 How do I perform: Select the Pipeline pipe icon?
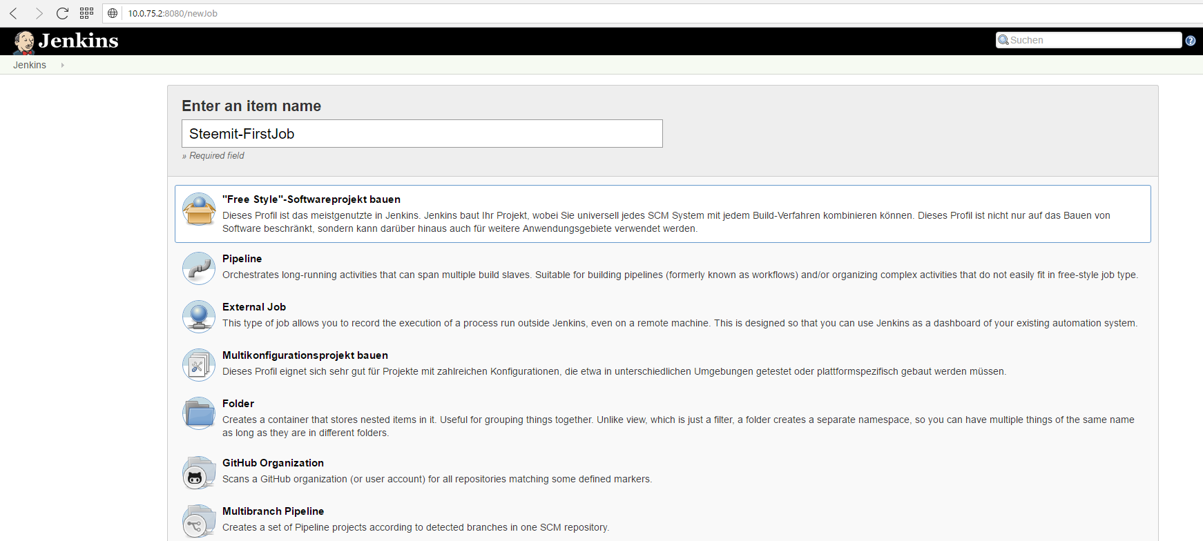(x=199, y=268)
